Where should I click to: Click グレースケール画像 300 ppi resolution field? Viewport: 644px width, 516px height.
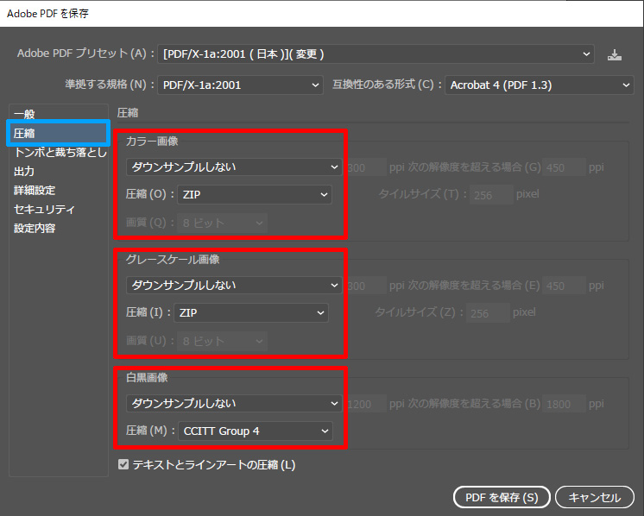click(x=366, y=286)
